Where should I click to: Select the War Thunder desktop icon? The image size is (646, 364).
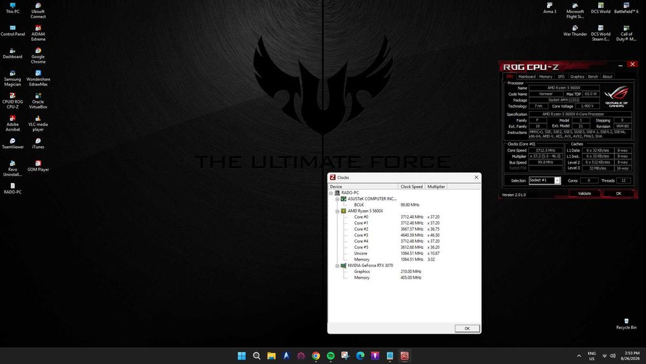[x=575, y=30]
